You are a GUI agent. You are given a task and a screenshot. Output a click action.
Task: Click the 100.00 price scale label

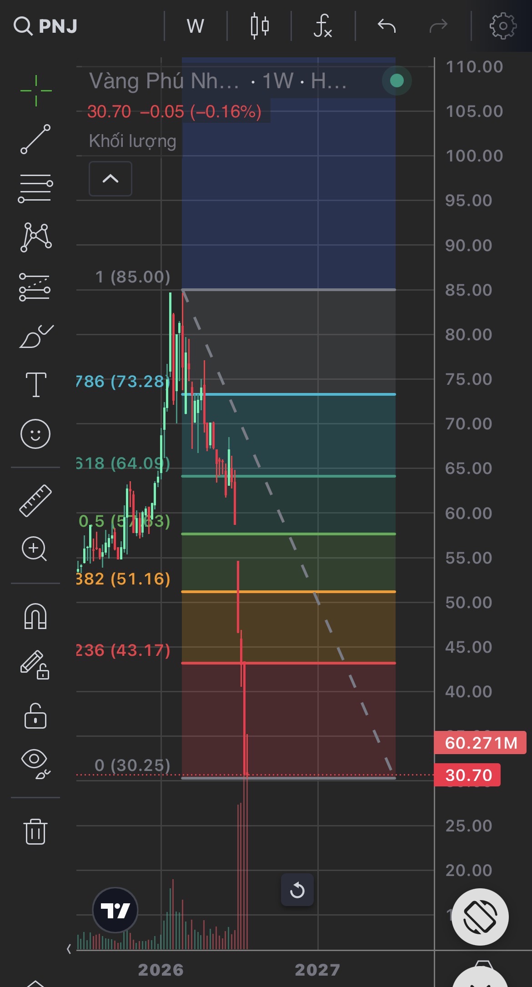(474, 156)
